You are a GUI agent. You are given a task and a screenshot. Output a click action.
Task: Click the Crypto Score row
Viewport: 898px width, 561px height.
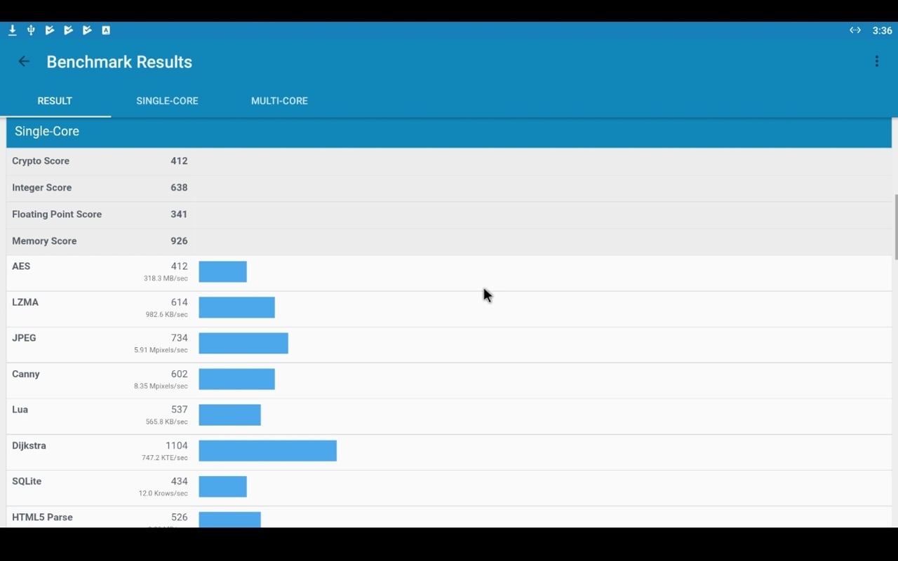[x=98, y=161]
